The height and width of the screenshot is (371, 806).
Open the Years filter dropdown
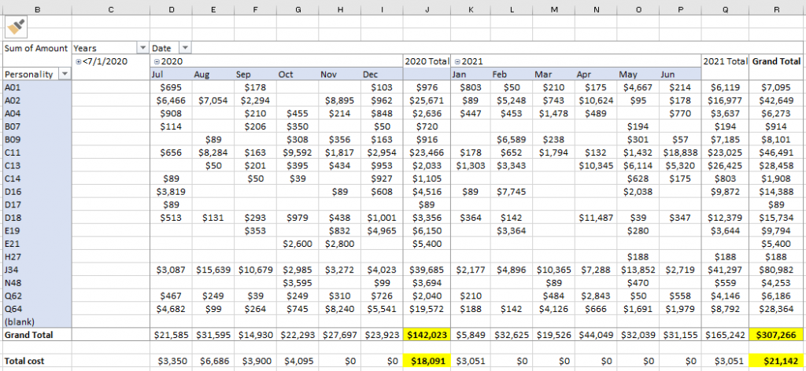[141, 49]
